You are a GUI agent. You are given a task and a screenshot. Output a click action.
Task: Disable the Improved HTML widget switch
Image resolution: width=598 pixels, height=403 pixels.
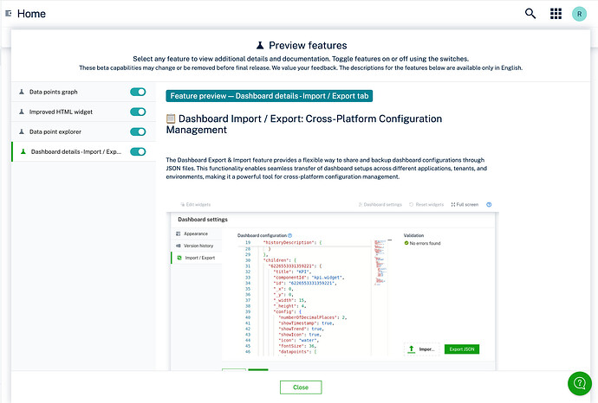coord(138,112)
